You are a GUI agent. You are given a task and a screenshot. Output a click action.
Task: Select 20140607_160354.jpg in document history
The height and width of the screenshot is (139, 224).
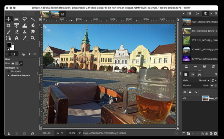200,50
